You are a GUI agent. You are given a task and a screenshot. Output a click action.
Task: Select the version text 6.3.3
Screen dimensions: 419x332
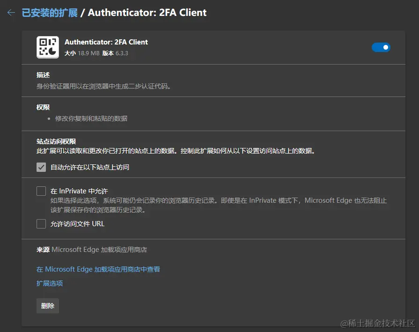tap(122, 53)
